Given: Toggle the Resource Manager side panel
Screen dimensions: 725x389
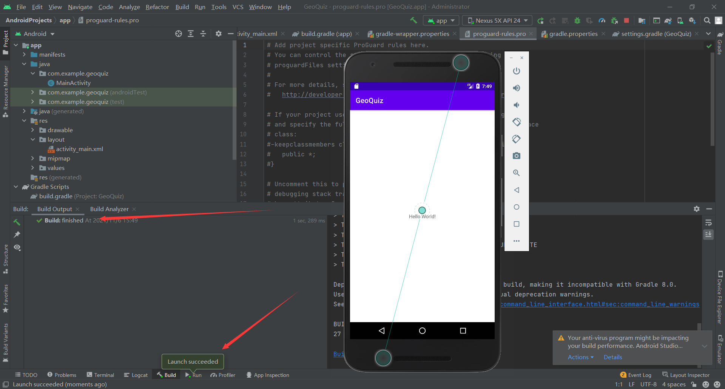Looking at the screenshot, I should click(x=5, y=91).
